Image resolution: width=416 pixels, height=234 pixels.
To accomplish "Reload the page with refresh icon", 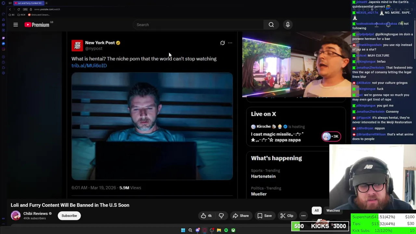I will (19, 9).
